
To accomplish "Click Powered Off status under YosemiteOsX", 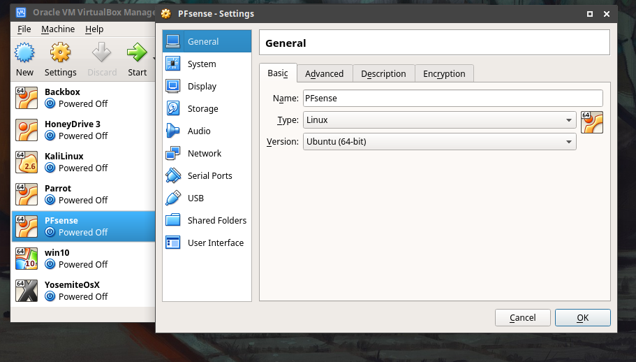I will (x=83, y=297).
